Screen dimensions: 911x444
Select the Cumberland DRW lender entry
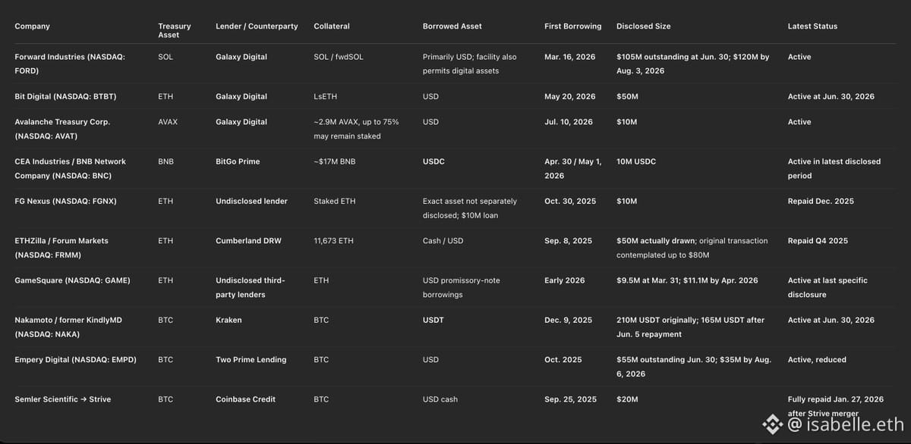pyautogui.click(x=248, y=241)
